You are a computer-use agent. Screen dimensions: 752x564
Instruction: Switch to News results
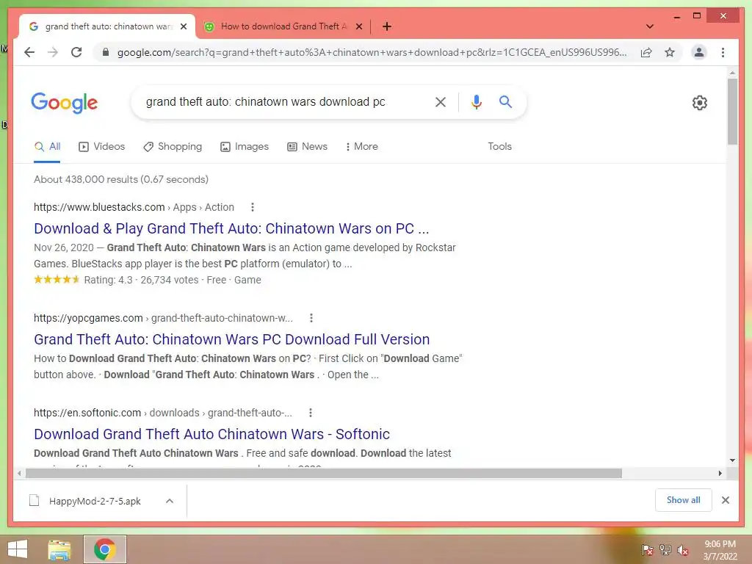[x=308, y=147]
